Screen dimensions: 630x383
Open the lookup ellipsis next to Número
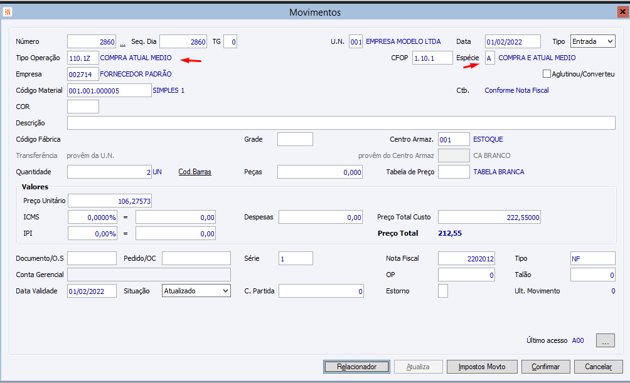122,43
